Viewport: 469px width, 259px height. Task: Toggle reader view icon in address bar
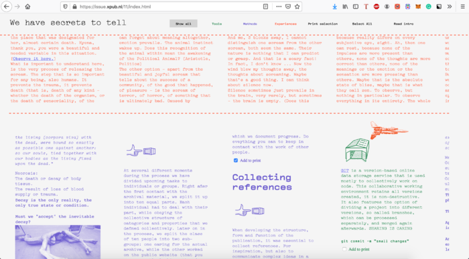pos(265,7)
